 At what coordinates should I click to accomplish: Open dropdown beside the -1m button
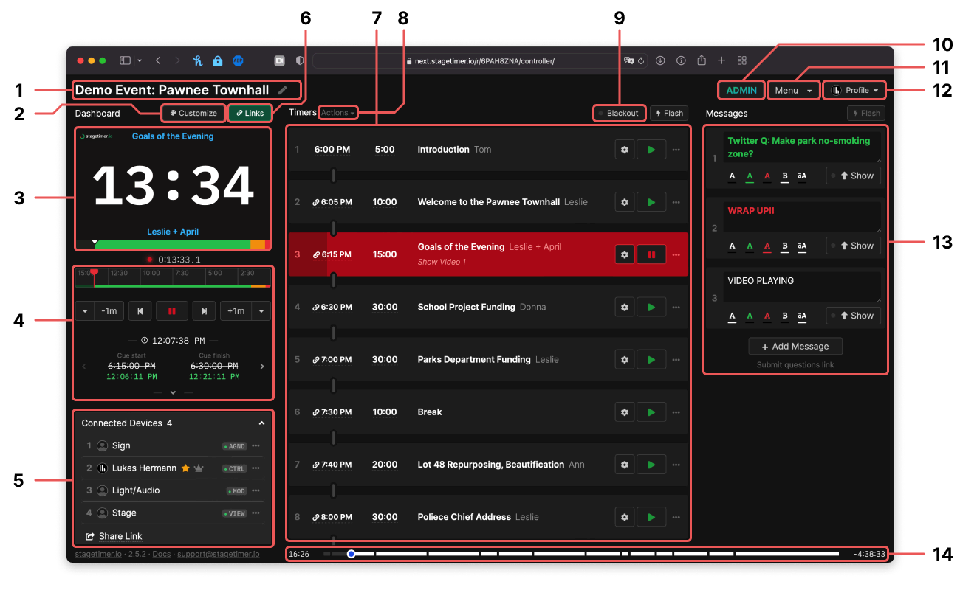85,311
